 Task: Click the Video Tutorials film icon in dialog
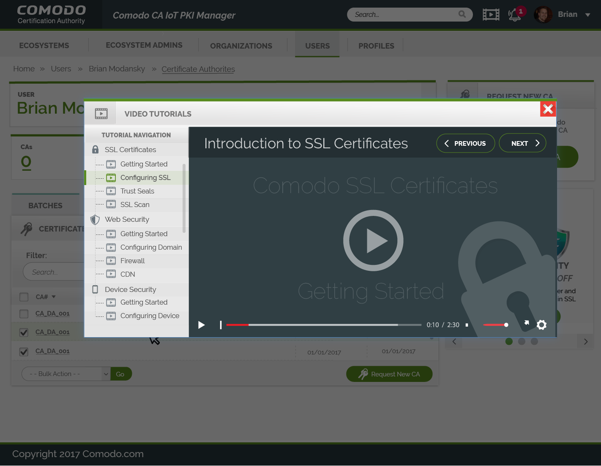(x=101, y=114)
